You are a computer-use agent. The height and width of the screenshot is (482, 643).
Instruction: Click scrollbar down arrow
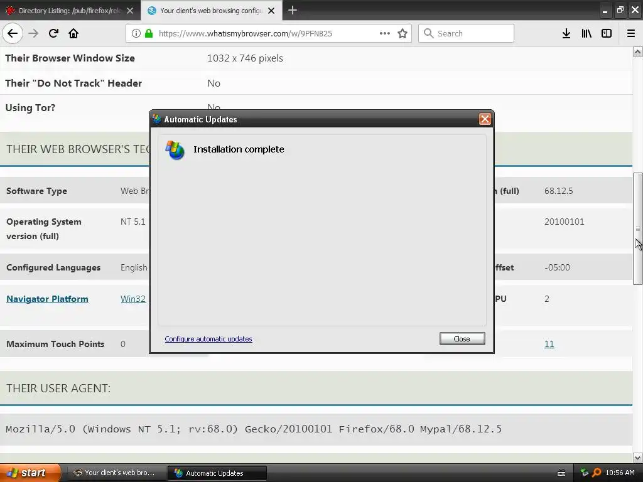coord(637,458)
